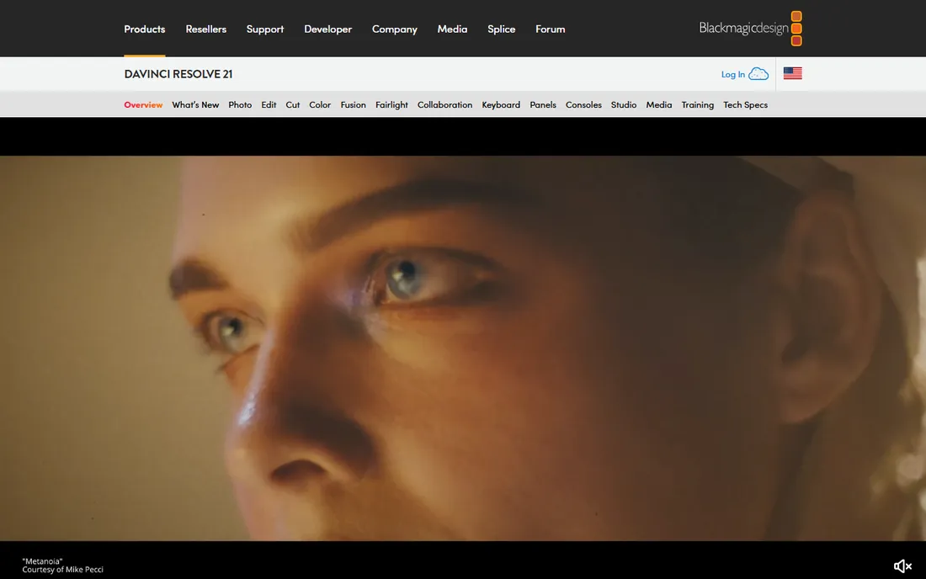Open the top nav Media item
Image resolution: width=926 pixels, height=579 pixels.
point(452,29)
